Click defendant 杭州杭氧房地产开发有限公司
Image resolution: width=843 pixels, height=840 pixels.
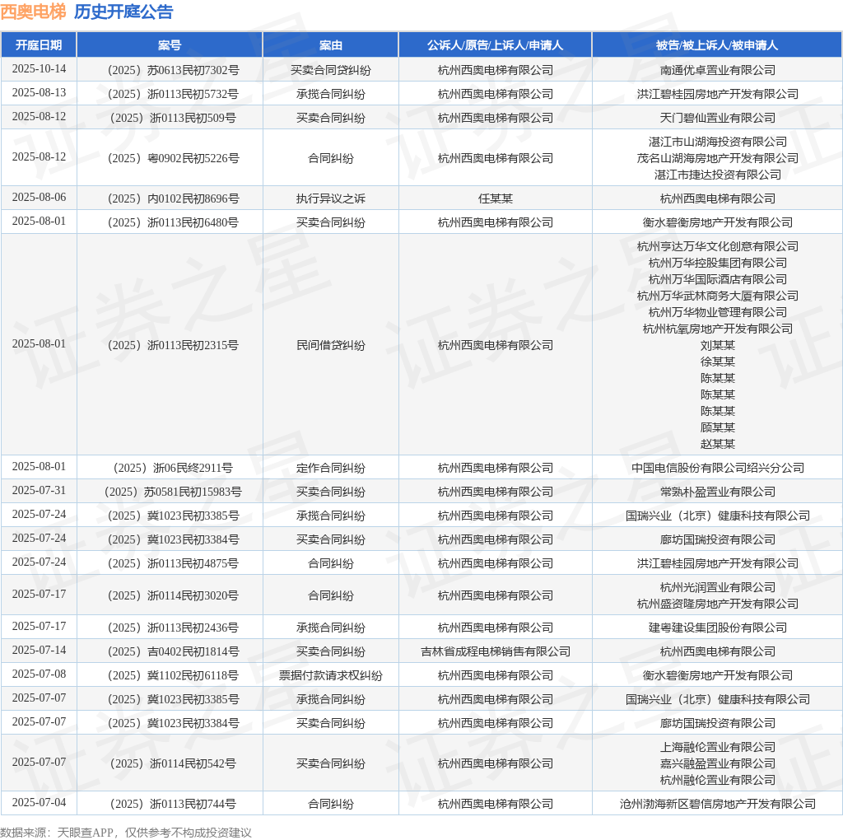coord(717,329)
